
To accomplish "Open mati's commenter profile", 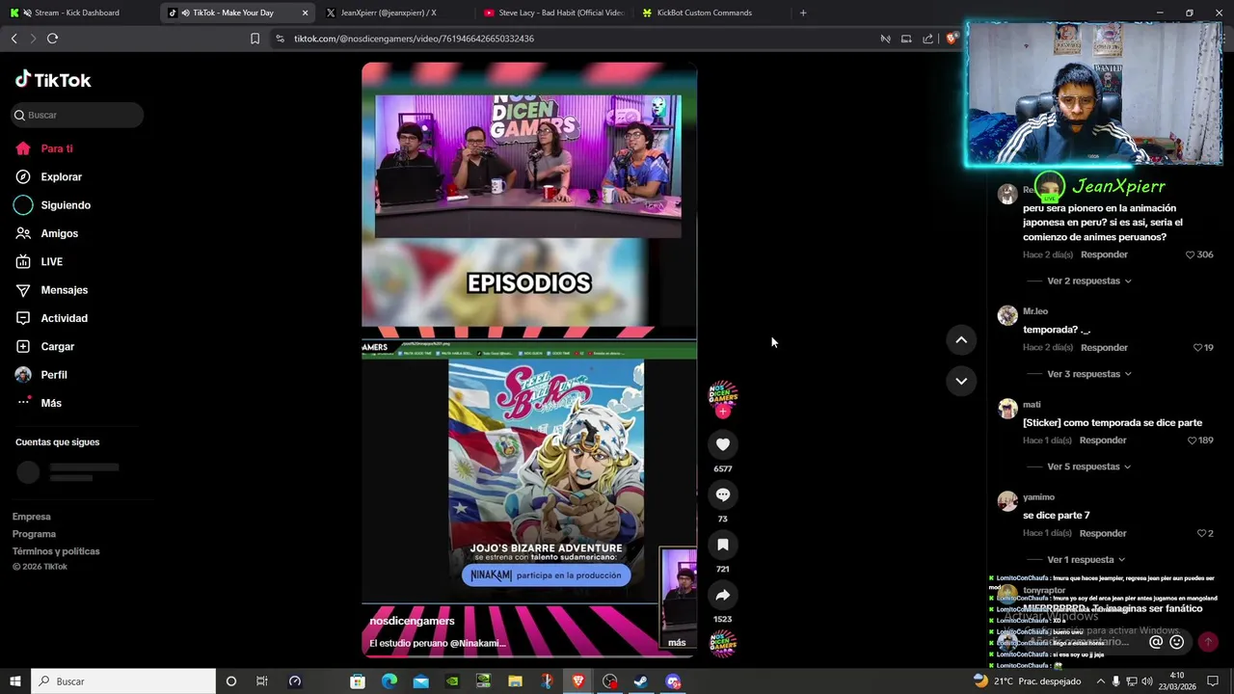I will [1007, 409].
